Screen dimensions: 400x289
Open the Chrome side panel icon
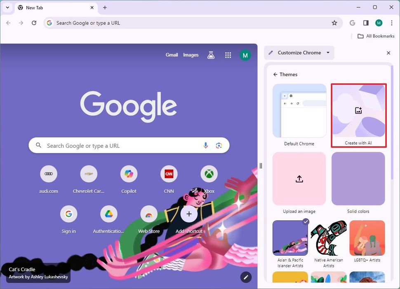point(365,23)
